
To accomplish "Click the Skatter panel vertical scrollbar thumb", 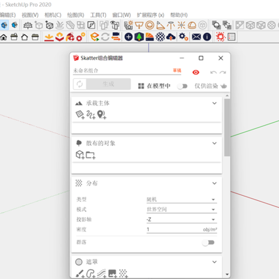I will pyautogui.click(x=227, y=128).
